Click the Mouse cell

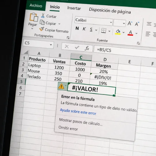[x=37, y=71]
